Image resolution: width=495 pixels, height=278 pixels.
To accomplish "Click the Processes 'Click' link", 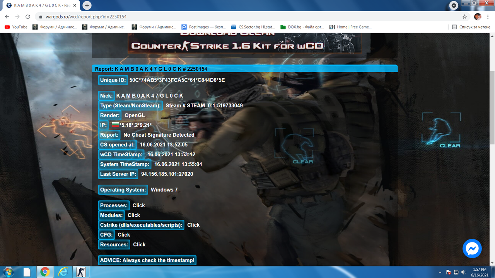I will tap(138, 205).
